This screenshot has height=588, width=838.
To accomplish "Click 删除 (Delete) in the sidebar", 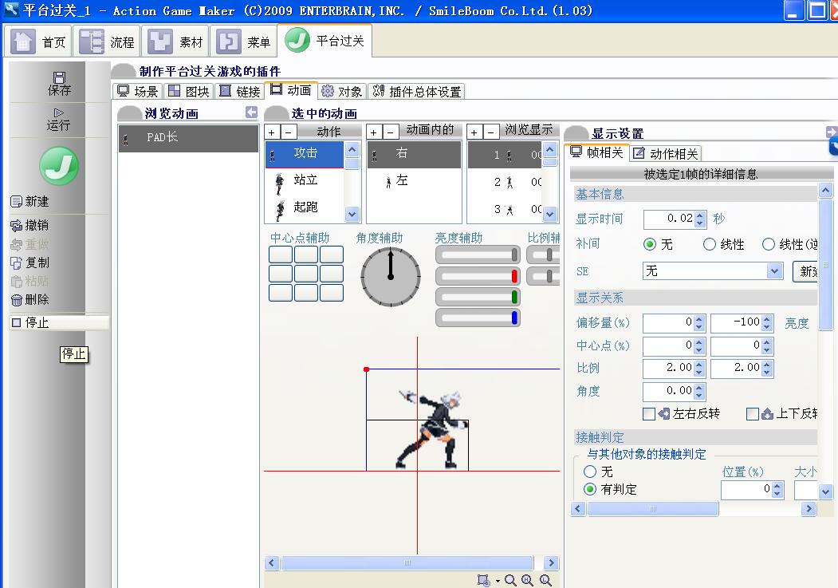I will coord(30,299).
